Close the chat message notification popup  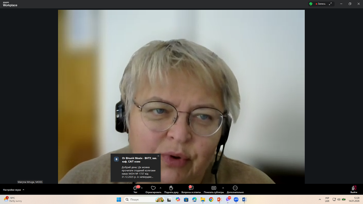click(x=158, y=156)
